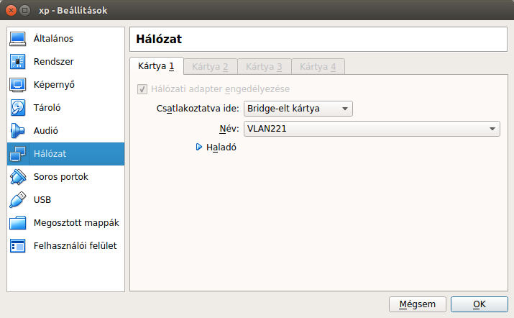Open the Általános settings icon

(x=18, y=39)
